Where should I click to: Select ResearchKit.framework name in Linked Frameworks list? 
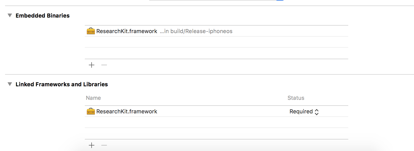tap(127, 112)
